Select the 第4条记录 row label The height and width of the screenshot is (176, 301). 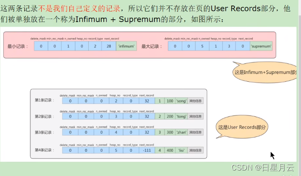(44, 150)
